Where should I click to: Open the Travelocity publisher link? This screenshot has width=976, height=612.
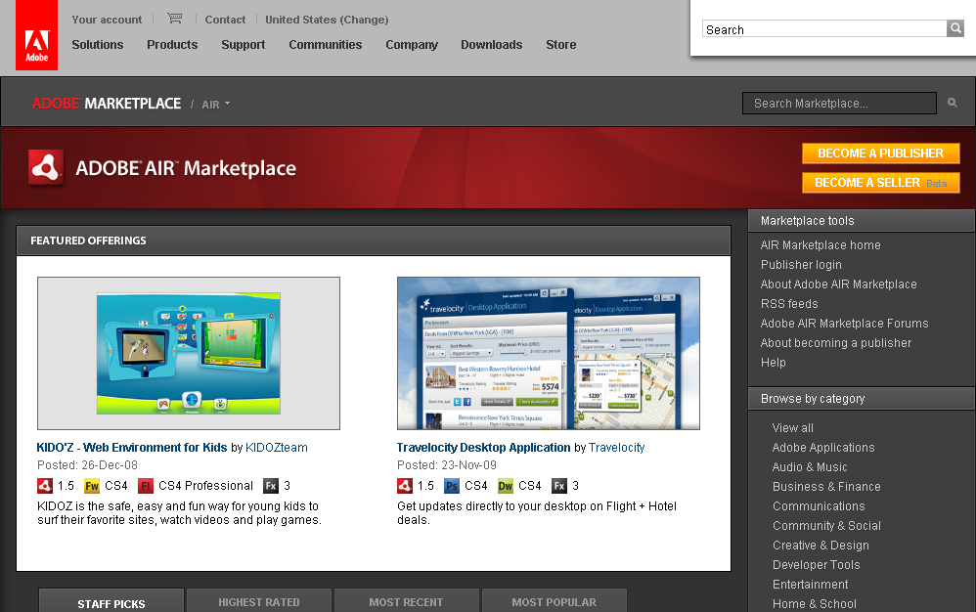tap(617, 447)
